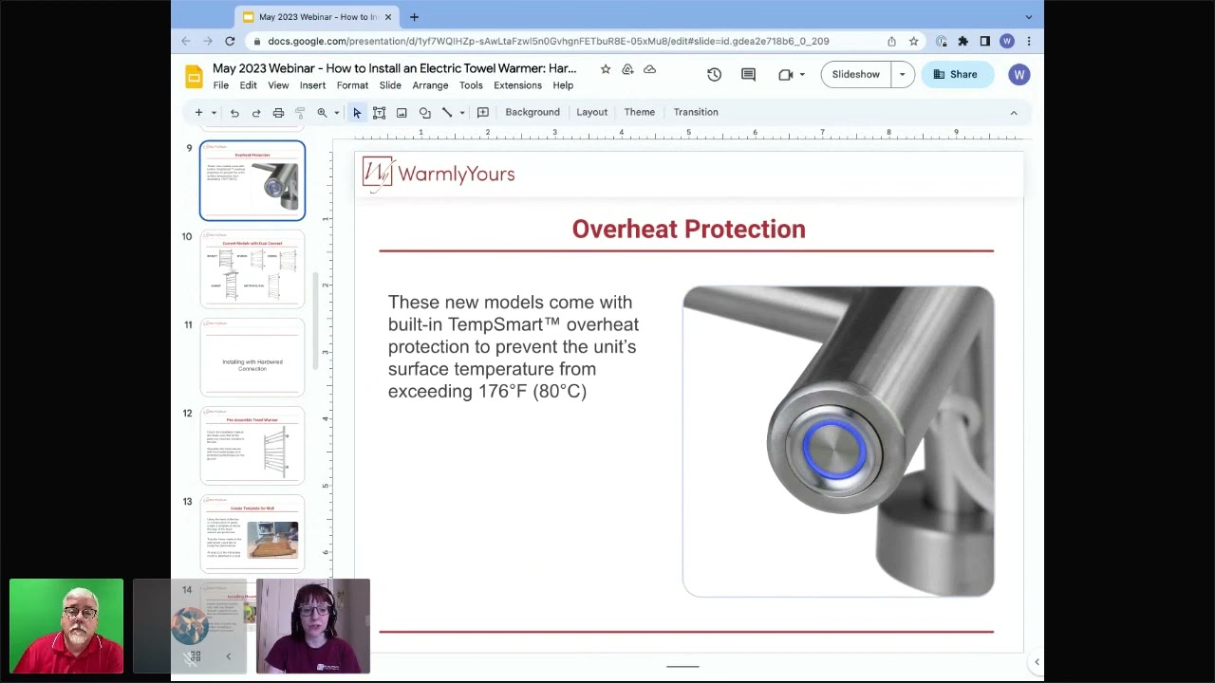Click the Paint format icon
1215x683 pixels.
300,112
